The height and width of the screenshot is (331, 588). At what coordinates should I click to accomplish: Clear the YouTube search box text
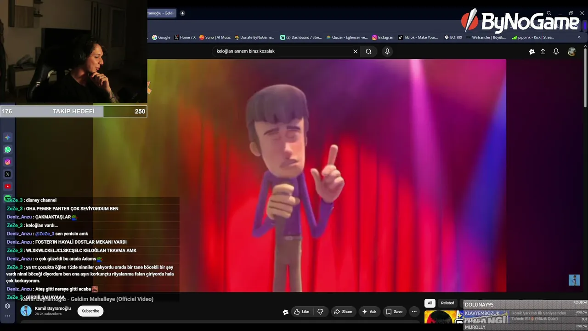click(x=355, y=51)
